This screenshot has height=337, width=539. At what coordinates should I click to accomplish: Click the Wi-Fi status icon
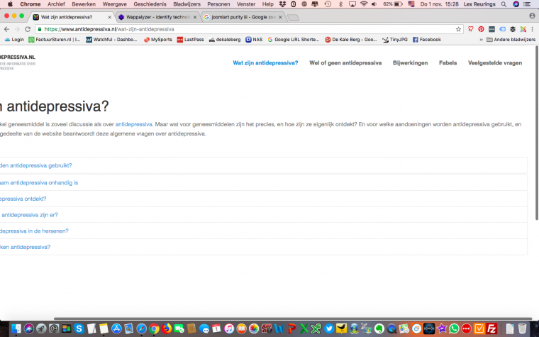tap(364, 4)
